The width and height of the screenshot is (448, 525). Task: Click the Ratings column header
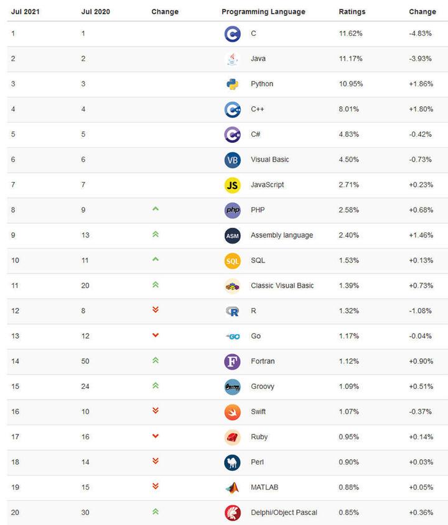352,12
